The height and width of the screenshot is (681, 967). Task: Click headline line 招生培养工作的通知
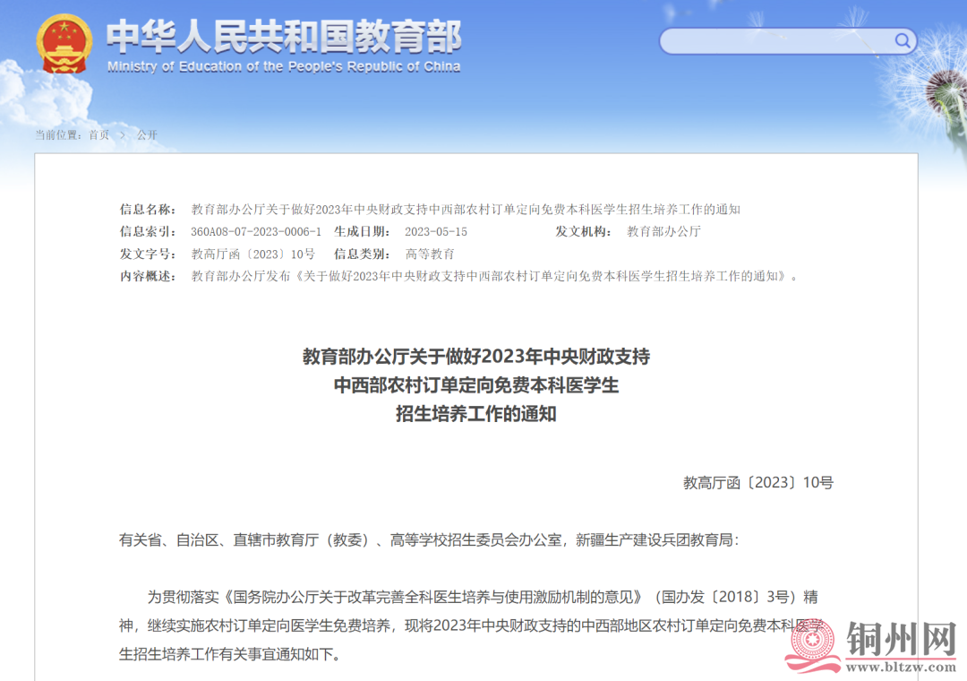476,414
